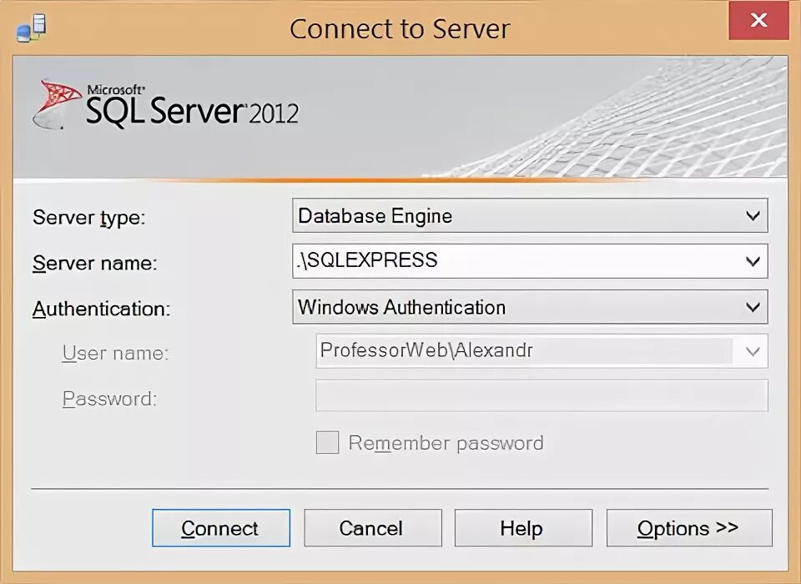
Task: Click the .\SQLEXPRESS server name text
Action: tap(368, 260)
